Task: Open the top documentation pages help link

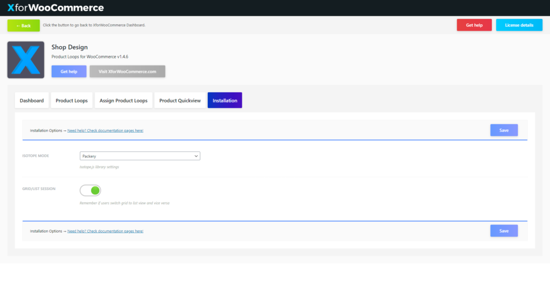Action: [105, 131]
